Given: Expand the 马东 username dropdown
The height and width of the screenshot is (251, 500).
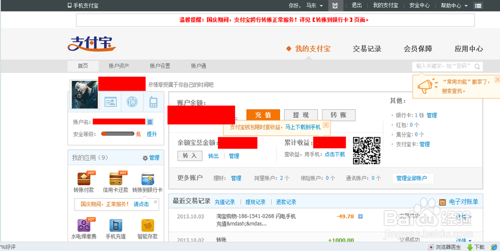Looking at the screenshot, I should pos(321,5).
